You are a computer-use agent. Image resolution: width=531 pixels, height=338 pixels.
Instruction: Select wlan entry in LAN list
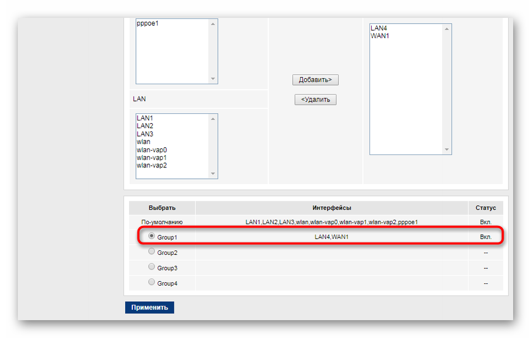tap(144, 142)
